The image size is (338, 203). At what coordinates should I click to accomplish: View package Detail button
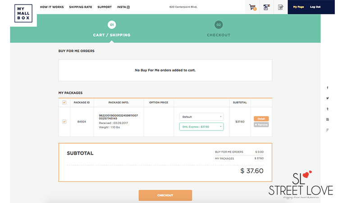[x=261, y=119]
